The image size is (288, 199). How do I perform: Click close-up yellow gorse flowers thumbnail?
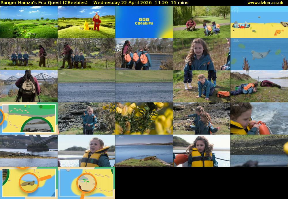[x=144, y=118]
